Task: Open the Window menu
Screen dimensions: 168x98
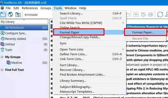Action: pyautogui.click(x=71, y=8)
